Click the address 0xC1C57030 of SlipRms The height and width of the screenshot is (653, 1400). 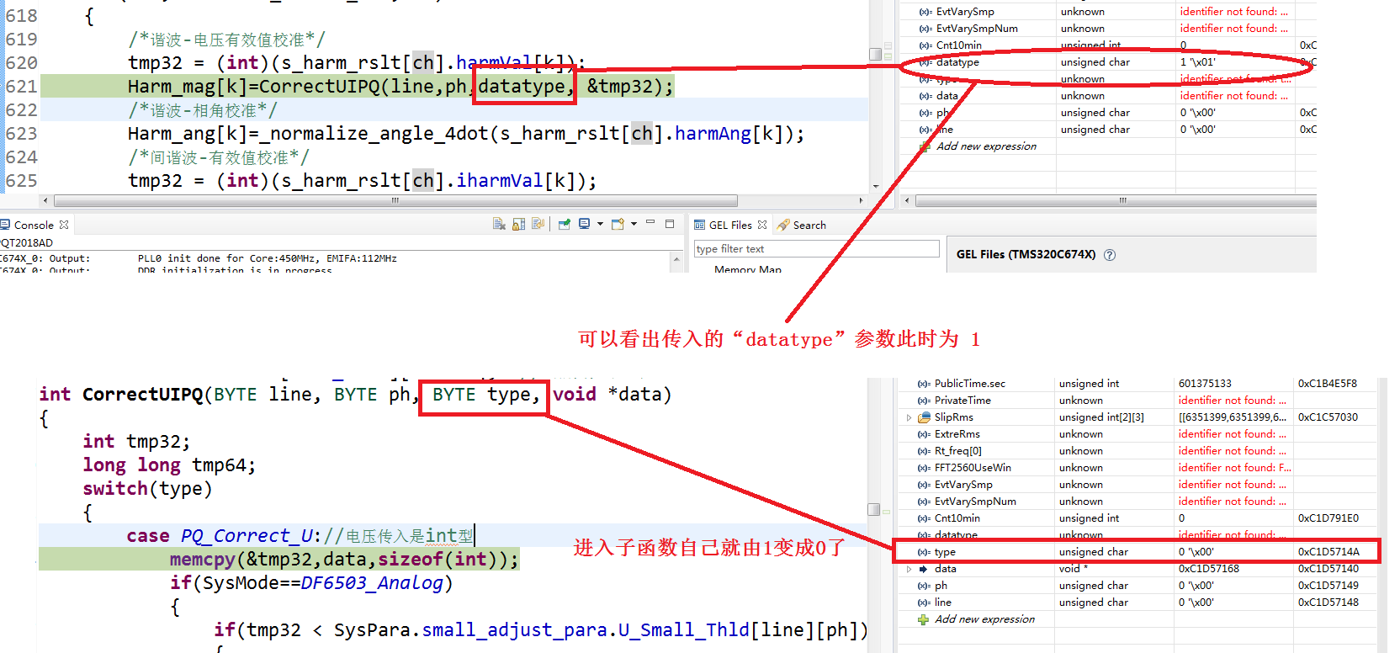[1328, 417]
